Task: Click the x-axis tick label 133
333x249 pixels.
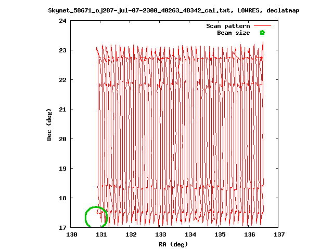Action: (x=161, y=234)
